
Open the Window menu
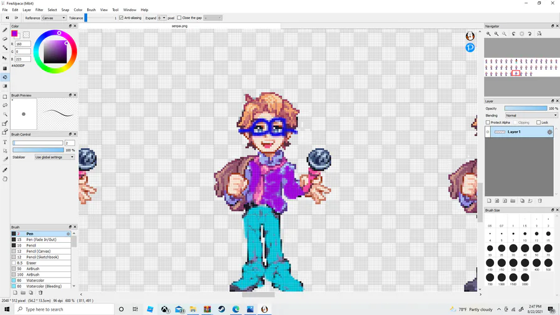tap(129, 10)
